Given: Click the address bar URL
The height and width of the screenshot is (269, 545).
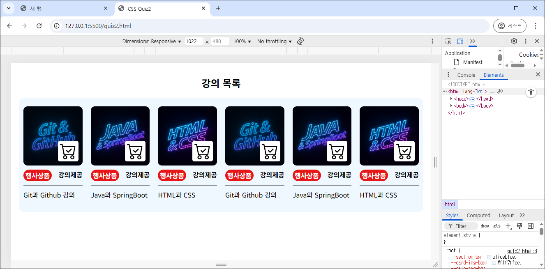Looking at the screenshot, I should click(98, 26).
